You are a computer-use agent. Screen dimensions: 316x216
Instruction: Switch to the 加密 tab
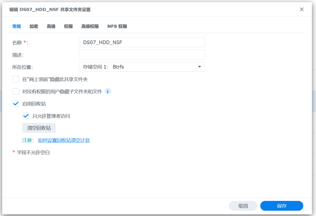34,26
